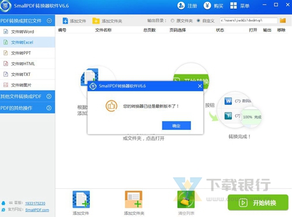This screenshot has width=292, height=217.
Task: Click the thumbs-up icon in the dialog
Action: 112,106
